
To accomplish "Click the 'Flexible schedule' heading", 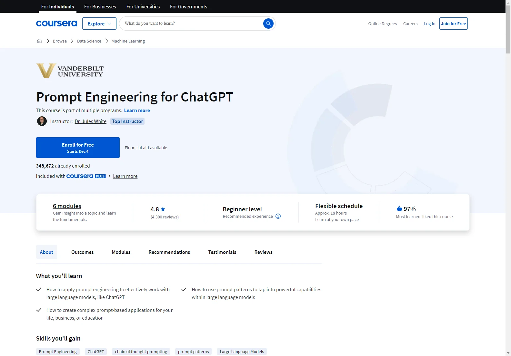I will 339,206.
